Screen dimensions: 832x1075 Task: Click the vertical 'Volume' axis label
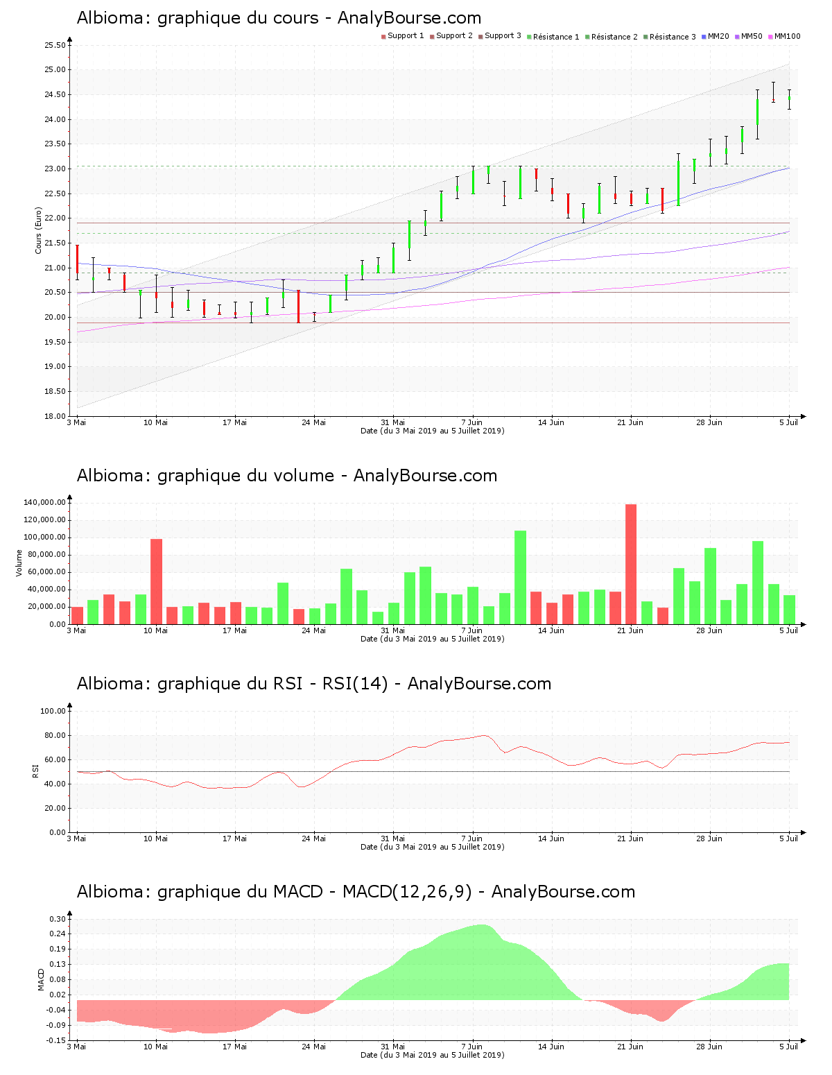click(x=19, y=563)
